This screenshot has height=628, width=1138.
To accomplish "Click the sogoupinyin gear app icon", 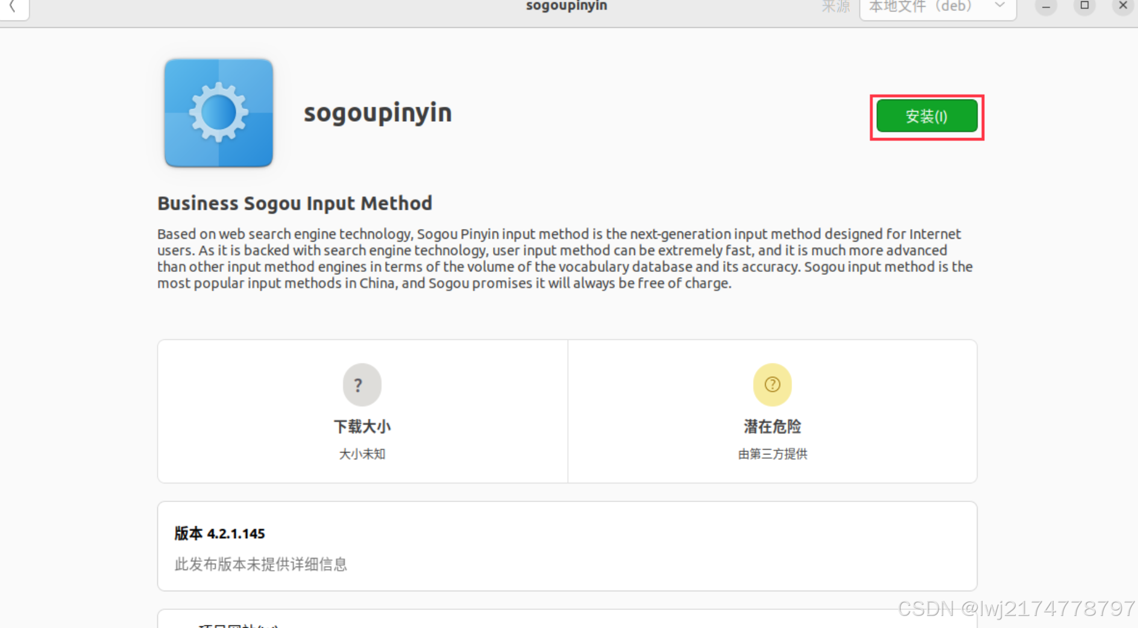I will [x=219, y=113].
